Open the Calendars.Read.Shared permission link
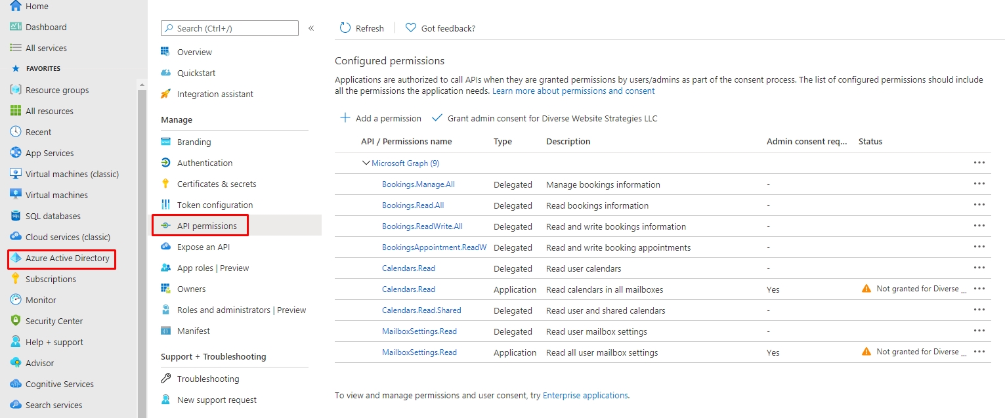Viewport: 1005px width, 418px height. [421, 310]
